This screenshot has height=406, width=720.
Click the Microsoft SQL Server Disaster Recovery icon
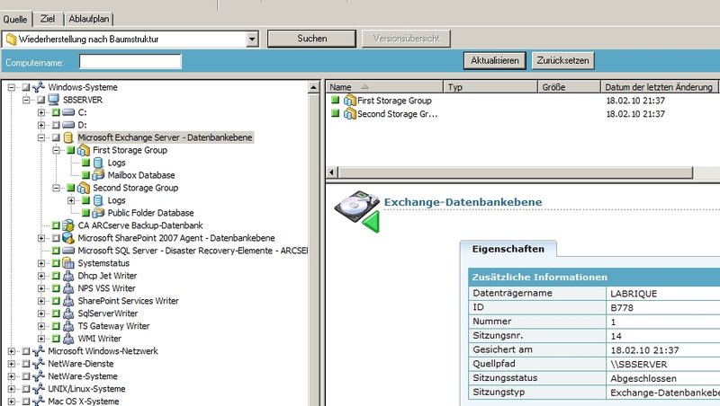(x=68, y=251)
